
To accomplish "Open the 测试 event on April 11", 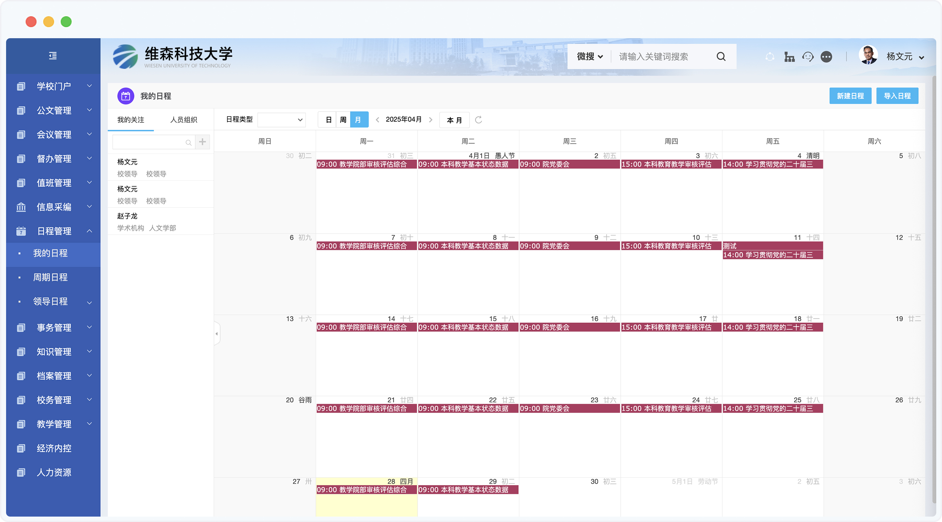I will tap(773, 246).
